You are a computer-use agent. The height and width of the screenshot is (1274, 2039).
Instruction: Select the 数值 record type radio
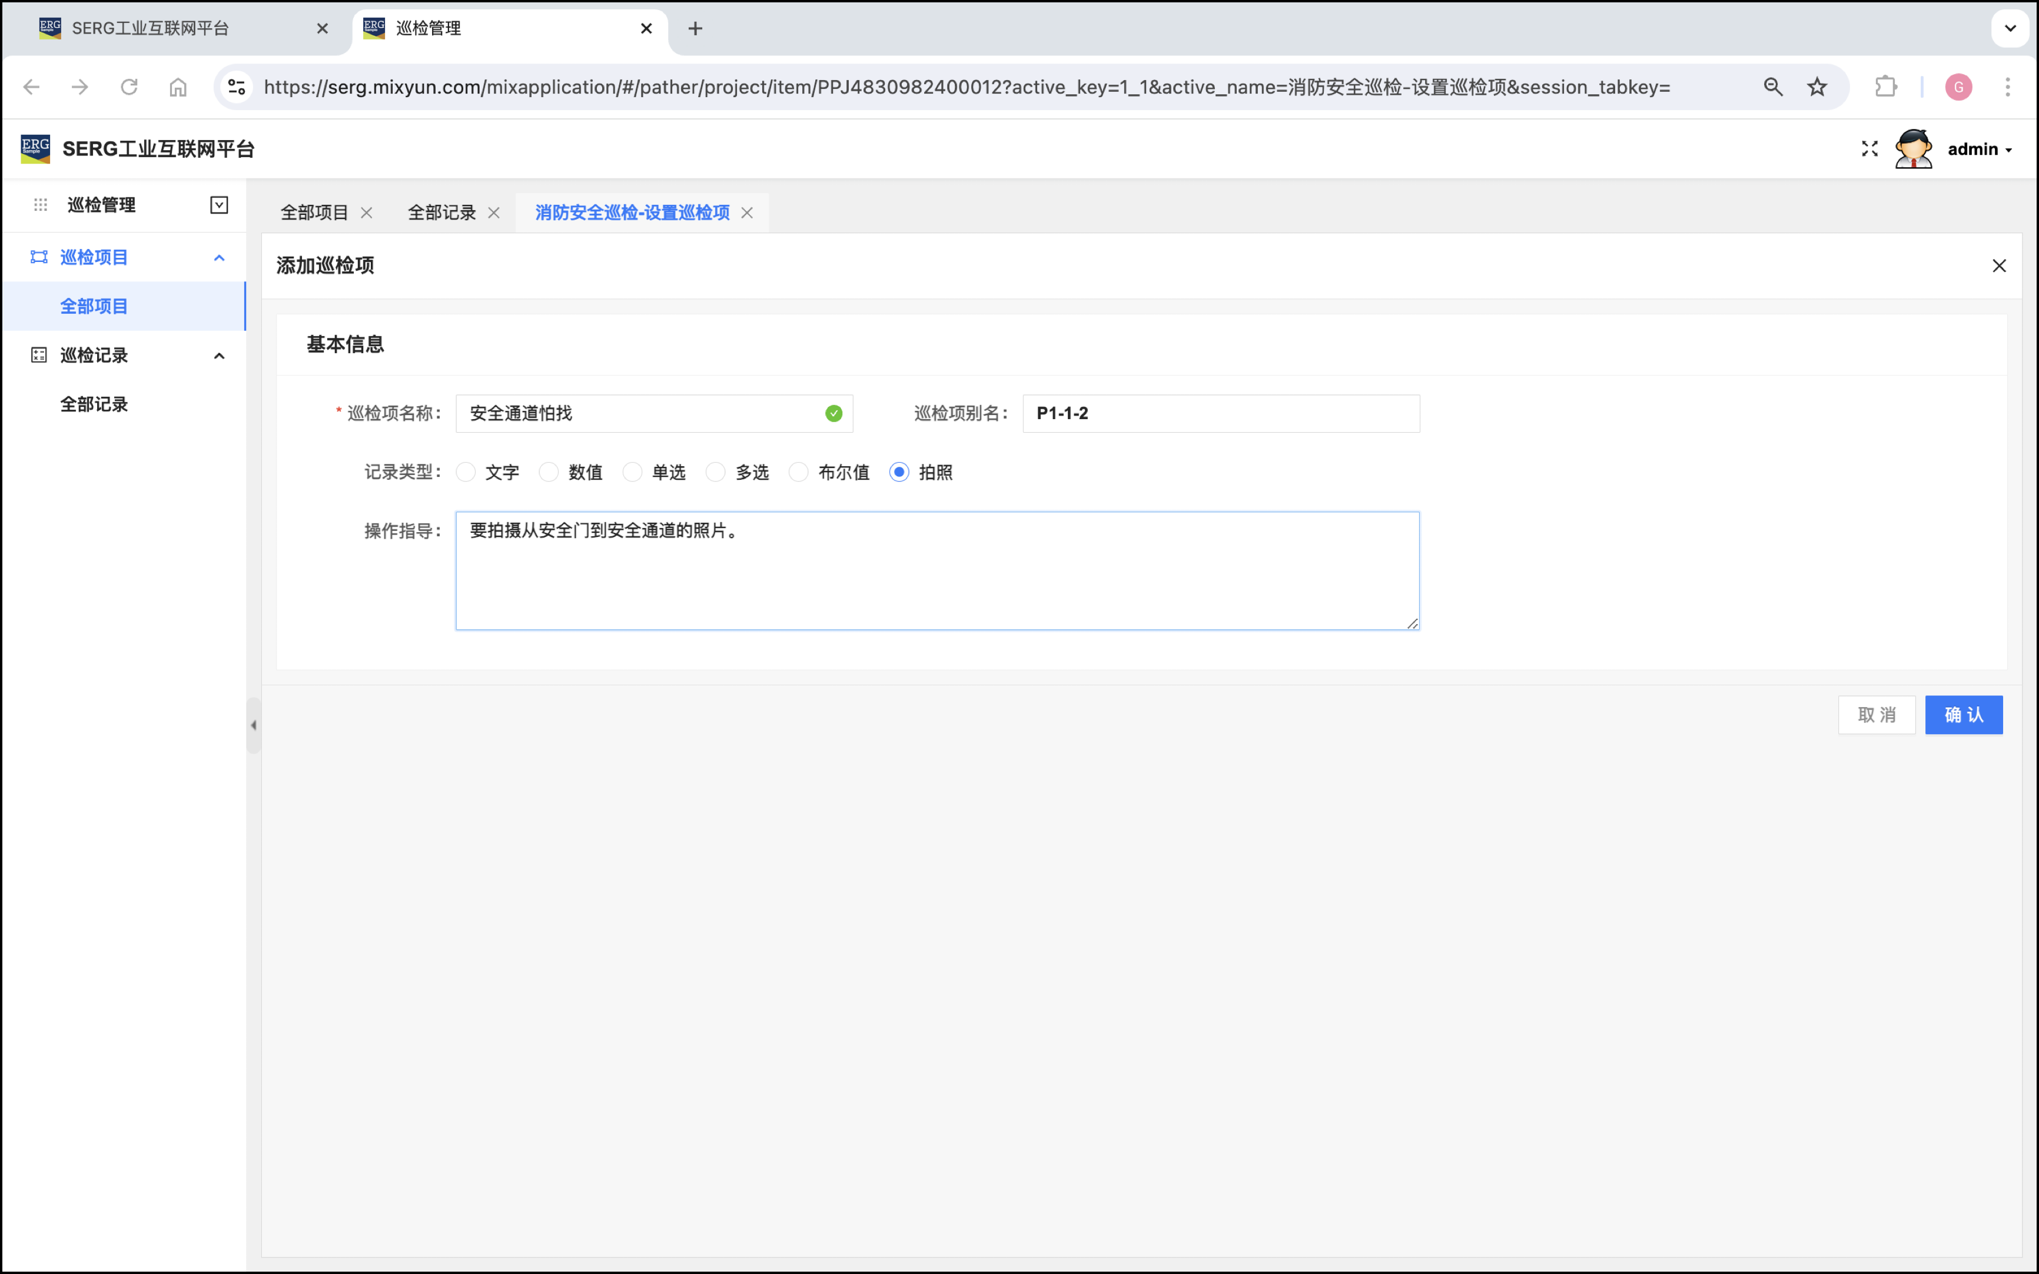pos(549,473)
